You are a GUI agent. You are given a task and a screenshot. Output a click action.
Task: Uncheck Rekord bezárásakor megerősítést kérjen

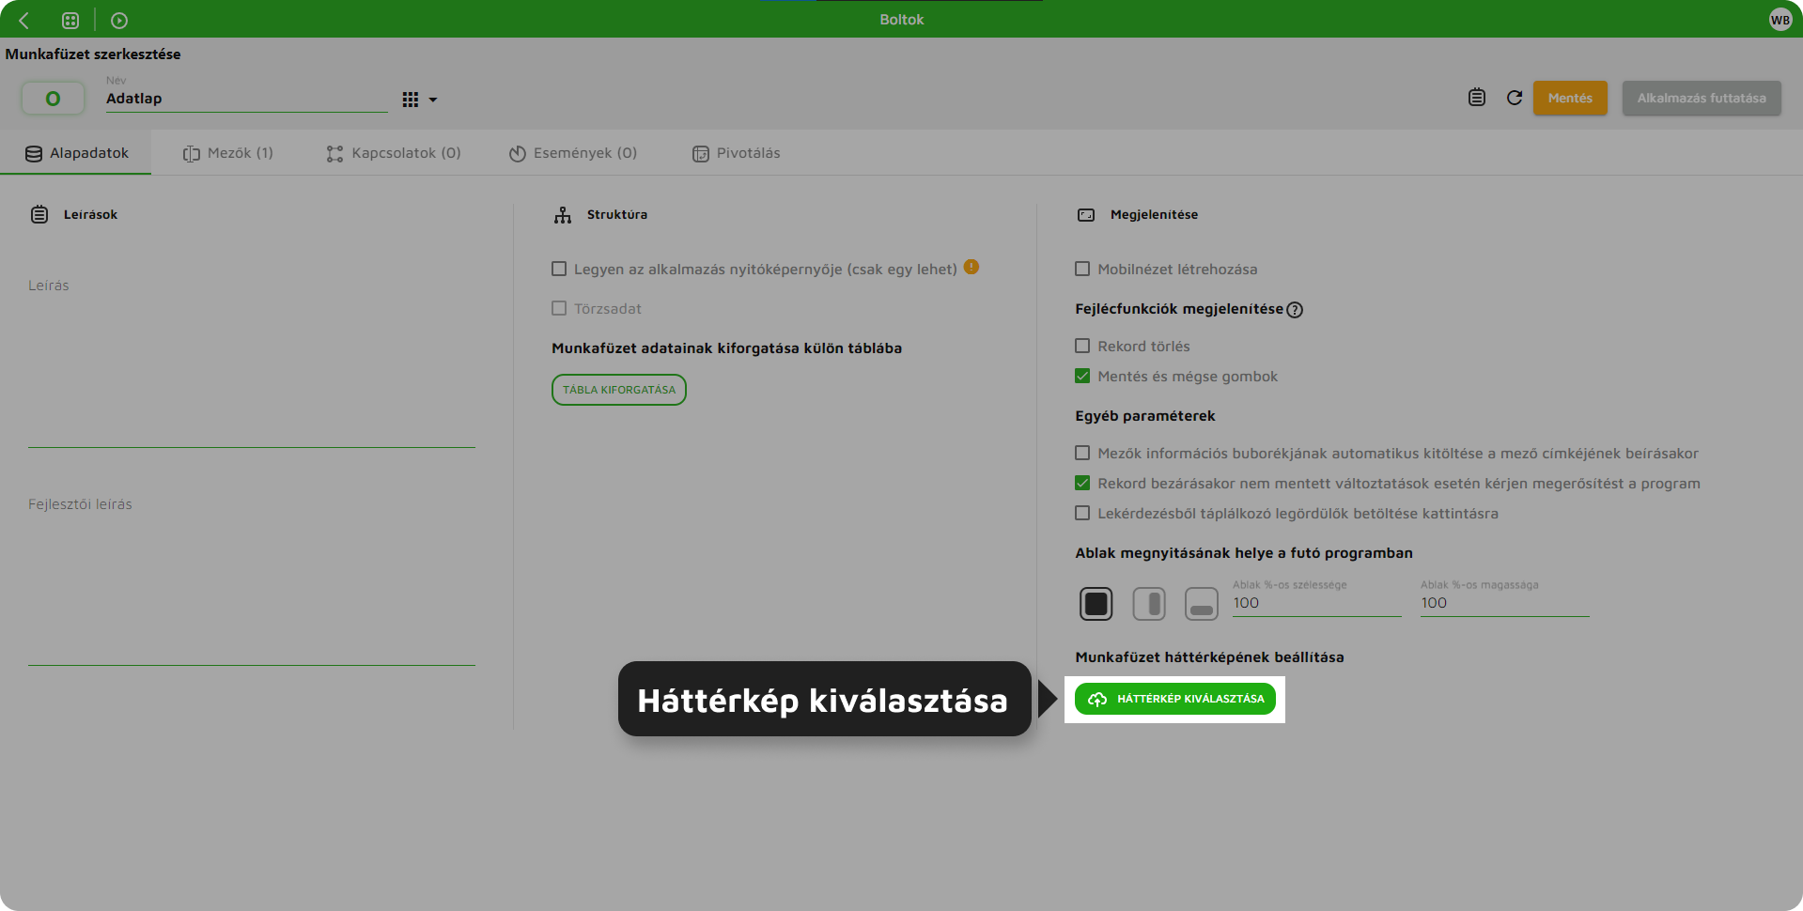point(1082,483)
